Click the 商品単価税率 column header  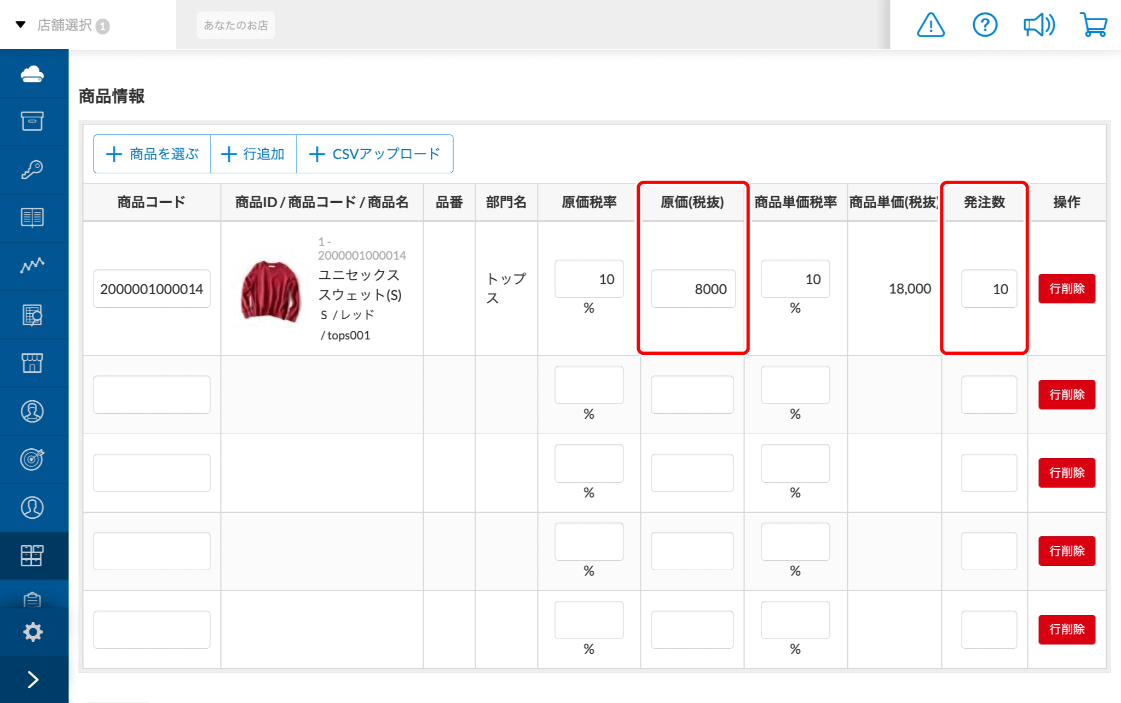pyautogui.click(x=795, y=202)
